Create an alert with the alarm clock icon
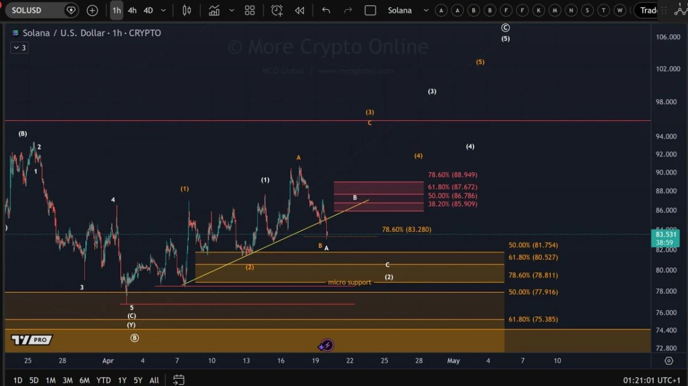Image resolution: width=688 pixels, height=386 pixels. pos(277,10)
